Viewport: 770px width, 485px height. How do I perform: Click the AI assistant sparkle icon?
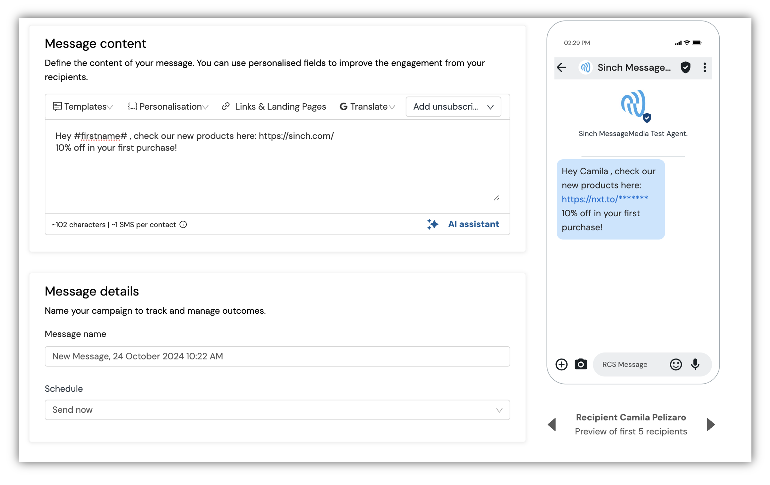(432, 224)
